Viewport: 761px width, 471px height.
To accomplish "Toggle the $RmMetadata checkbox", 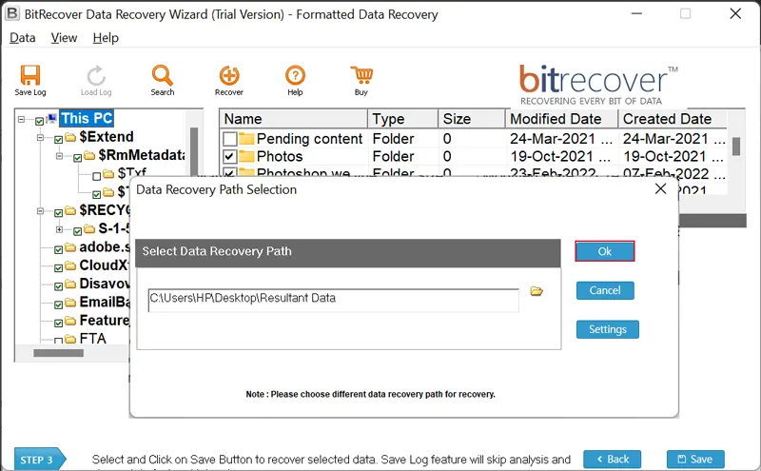I will pos(77,158).
